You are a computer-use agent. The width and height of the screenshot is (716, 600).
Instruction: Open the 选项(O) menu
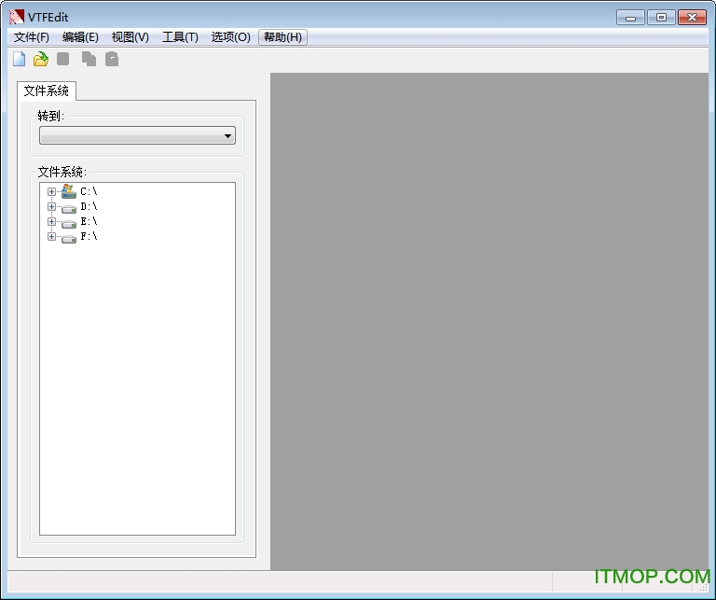coord(230,37)
